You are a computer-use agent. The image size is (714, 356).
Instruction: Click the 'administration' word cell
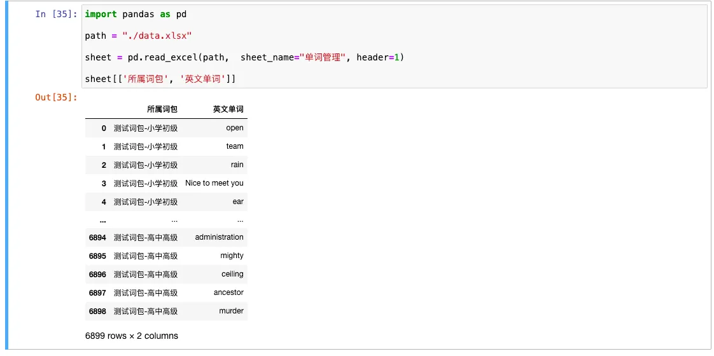coord(219,237)
